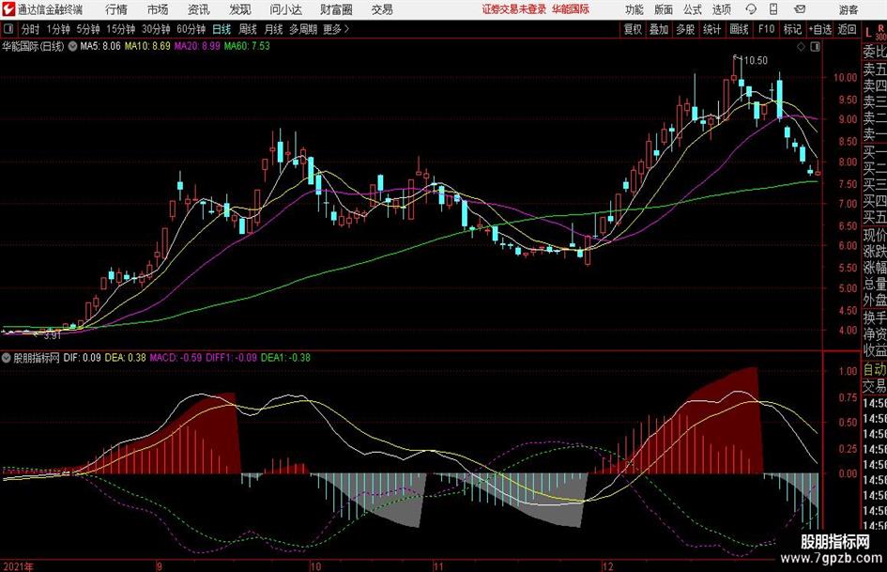887x572 pixels.
Task: Add stock with +自选 button
Action: (819, 29)
